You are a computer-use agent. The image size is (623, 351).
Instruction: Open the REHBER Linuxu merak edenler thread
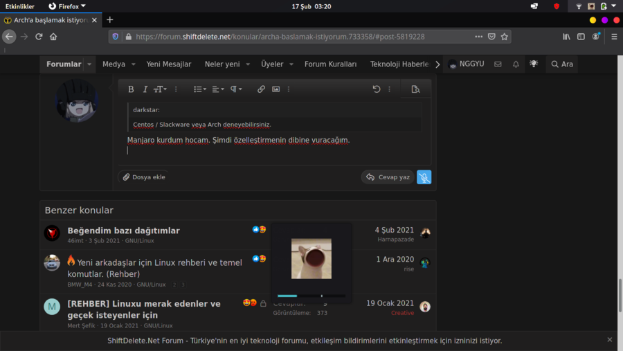tap(144, 309)
